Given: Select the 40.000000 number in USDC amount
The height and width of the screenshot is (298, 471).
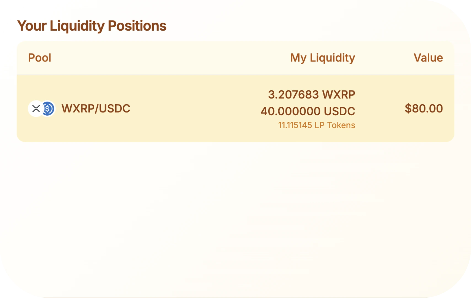Looking at the screenshot, I should coord(290,111).
